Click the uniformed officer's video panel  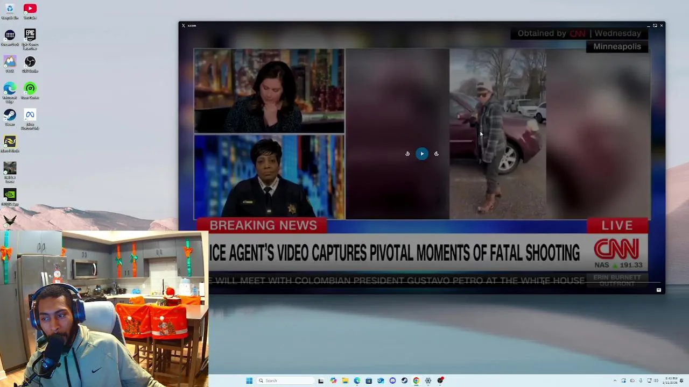click(x=269, y=177)
